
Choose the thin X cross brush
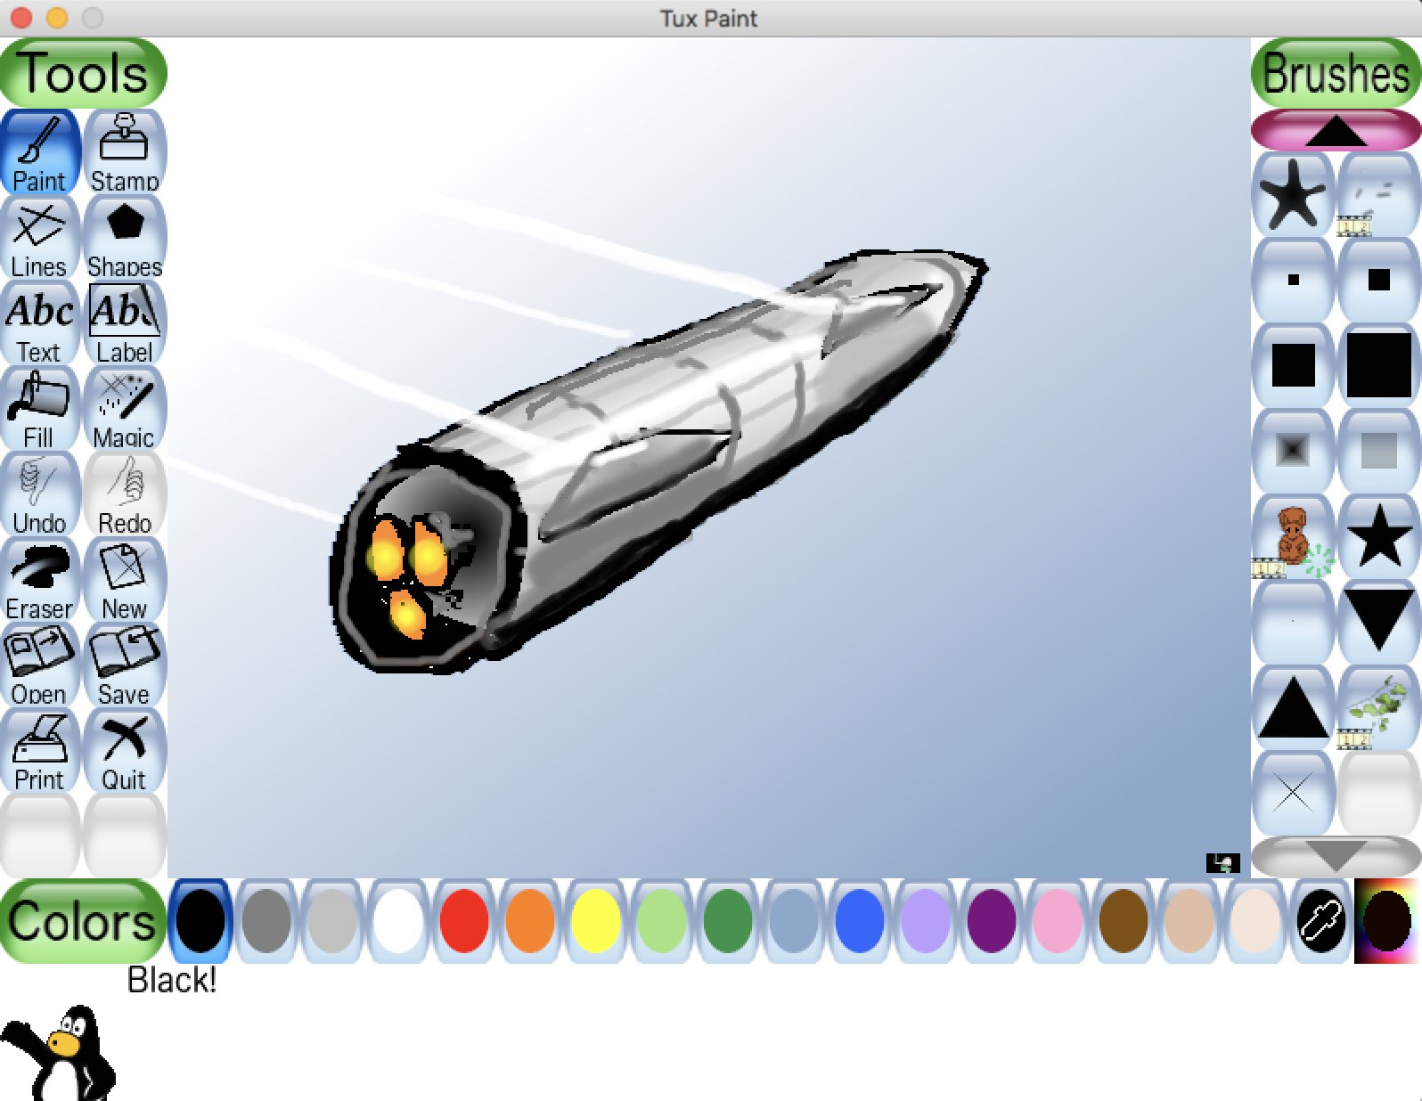pos(1293,794)
